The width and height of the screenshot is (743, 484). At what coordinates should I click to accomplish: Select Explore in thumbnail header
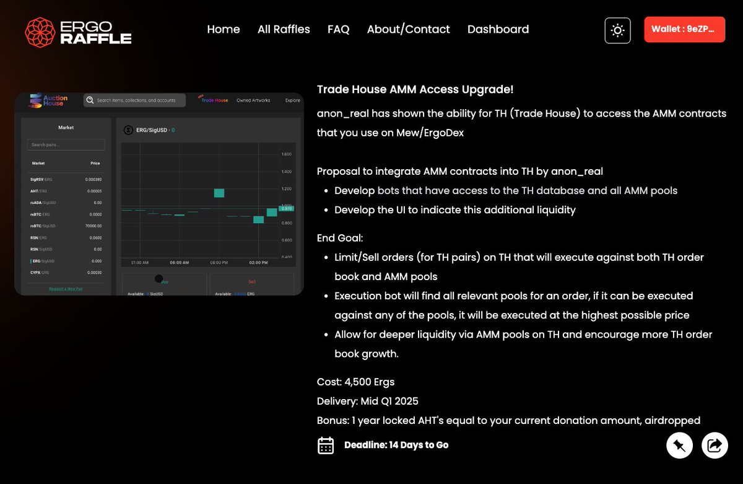click(x=292, y=100)
